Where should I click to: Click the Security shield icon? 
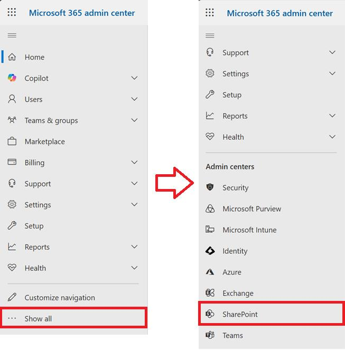pos(210,187)
